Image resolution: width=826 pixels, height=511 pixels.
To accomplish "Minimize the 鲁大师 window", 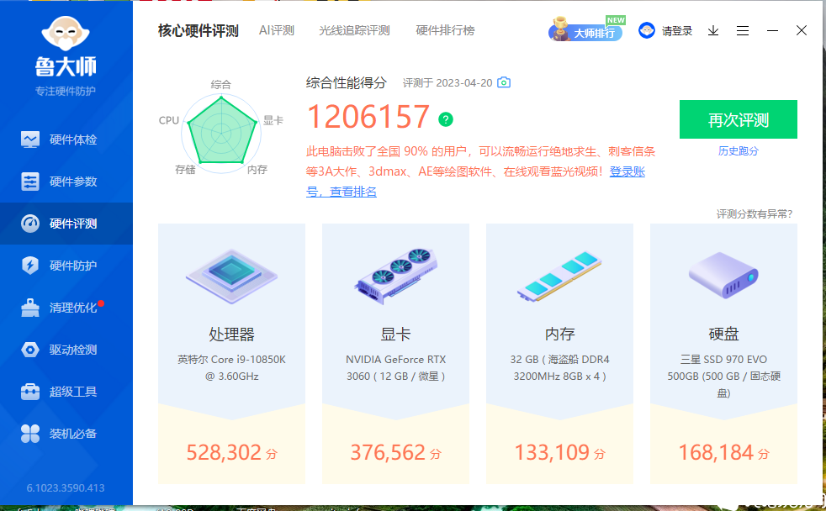I will pyautogui.click(x=772, y=30).
